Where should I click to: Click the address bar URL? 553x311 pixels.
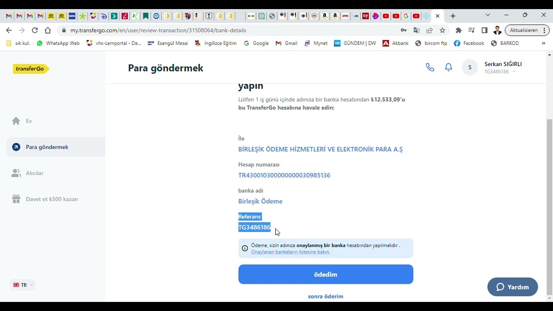(x=158, y=30)
